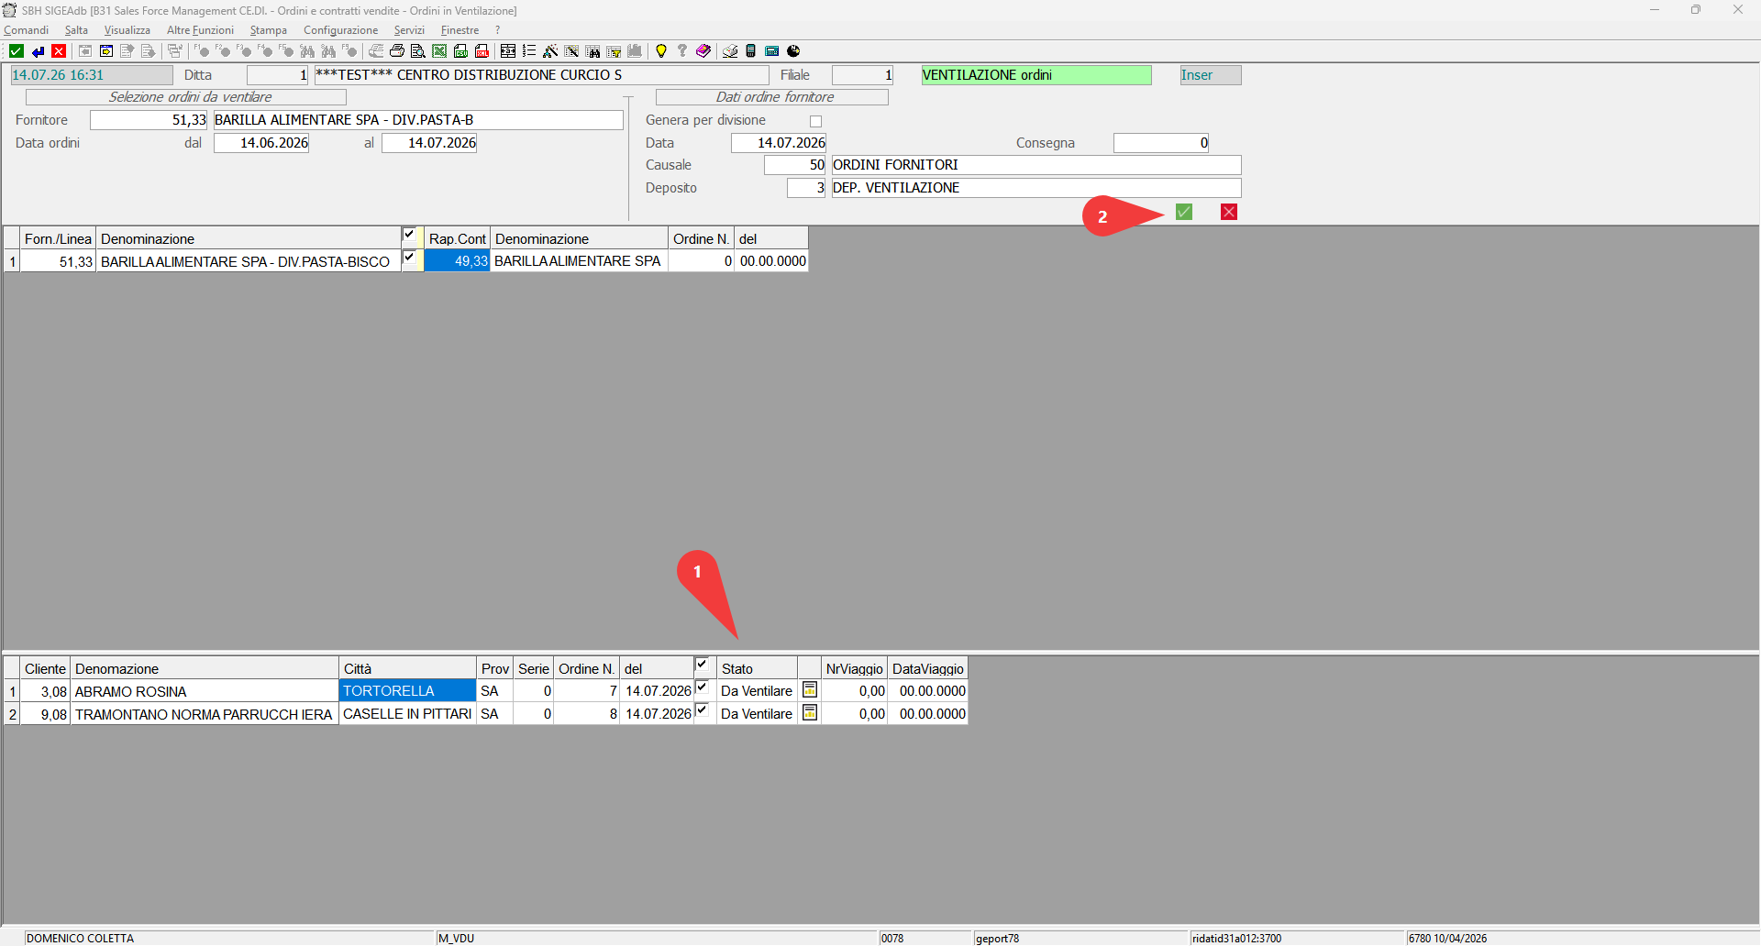Screen dimensions: 1761x946
Task: Open the Stampa menu
Action: [x=268, y=30]
